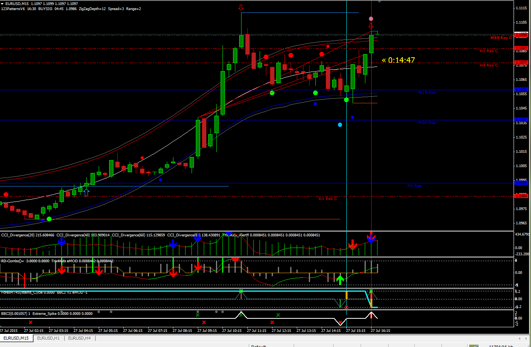Click the red 1.1077 price tag
The height and width of the screenshot is (347, 531).
(x=521, y=62)
